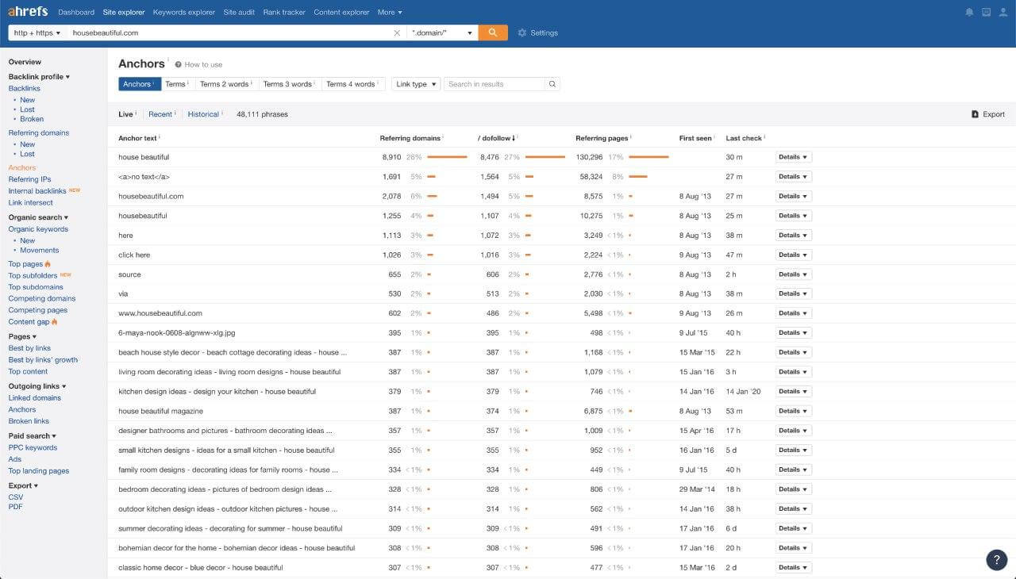
Task: Open the help question mark bubble
Action: point(997,559)
